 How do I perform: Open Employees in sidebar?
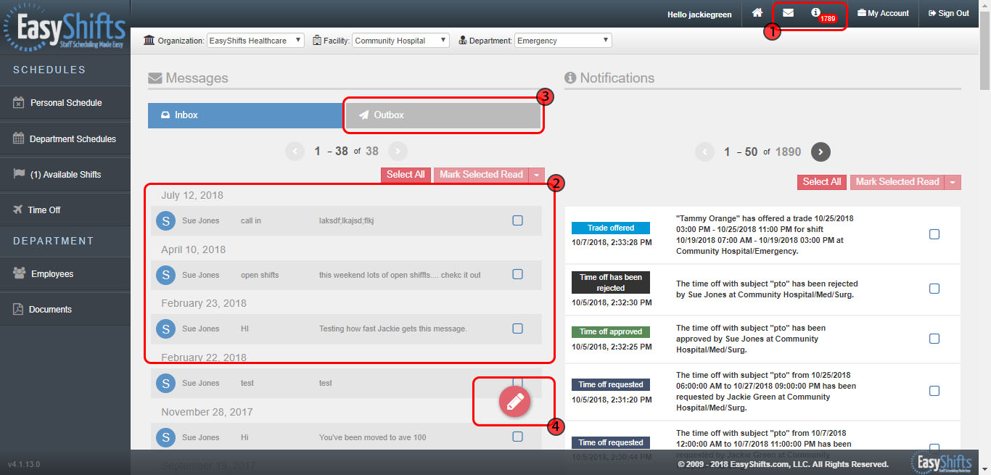[65, 274]
